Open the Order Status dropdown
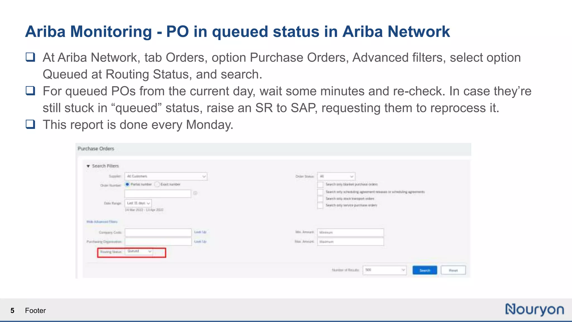The height and width of the screenshot is (322, 572). point(336,176)
